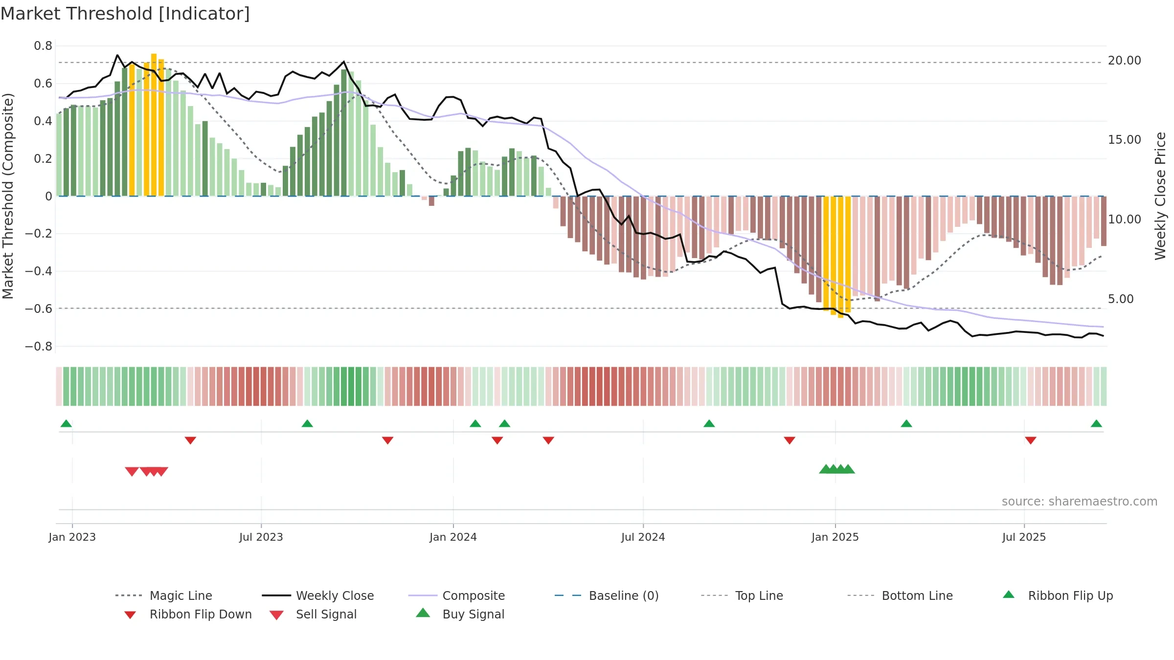Click the Jul 2025 x-axis label

click(1024, 537)
